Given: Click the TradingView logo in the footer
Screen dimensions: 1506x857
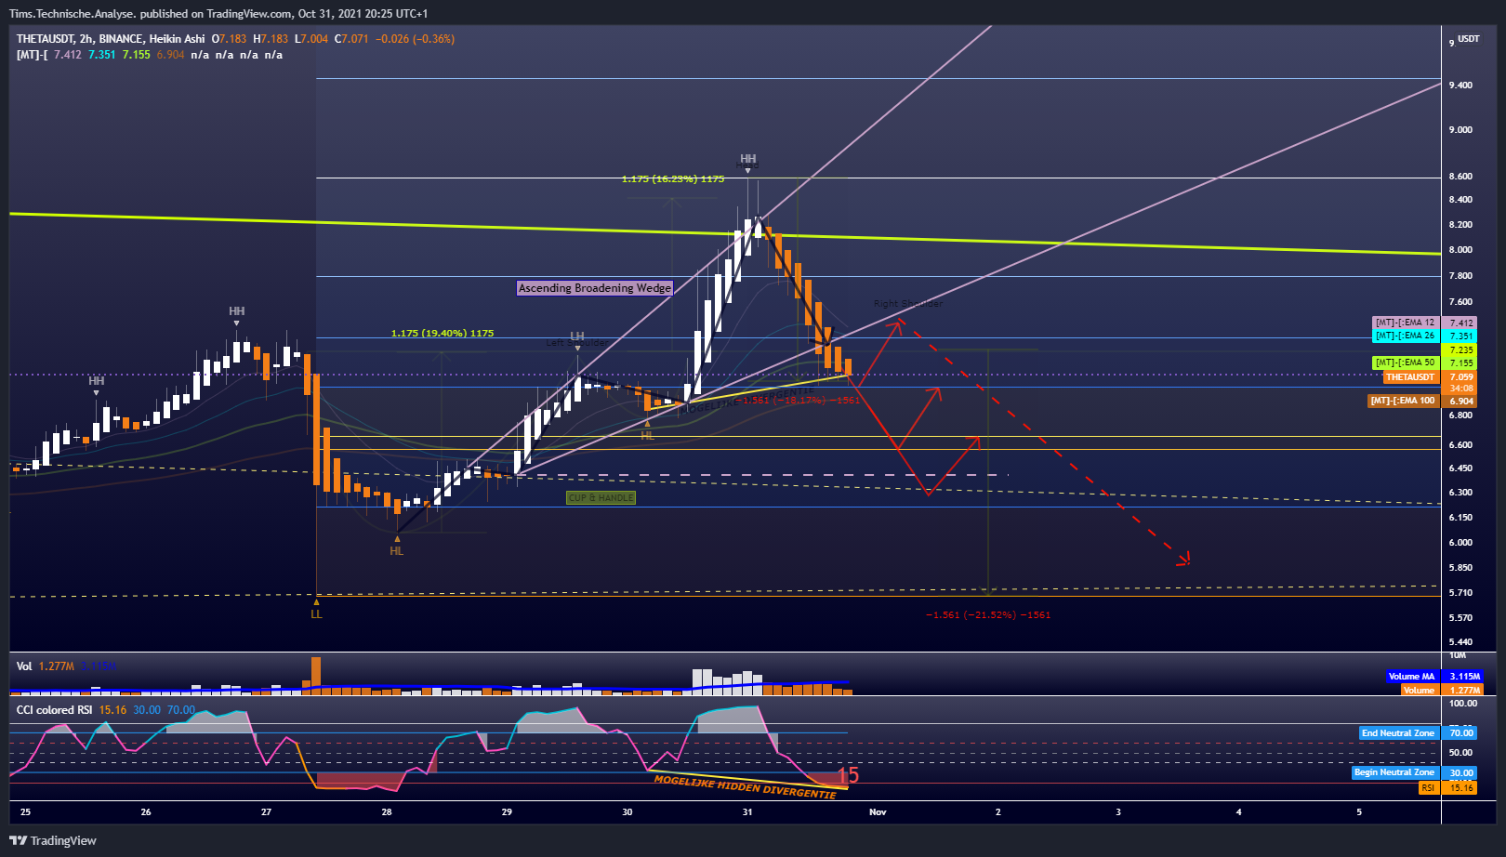Looking at the screenshot, I should (x=53, y=840).
